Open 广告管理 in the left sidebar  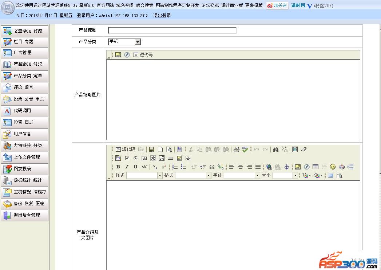pyautogui.click(x=23, y=53)
